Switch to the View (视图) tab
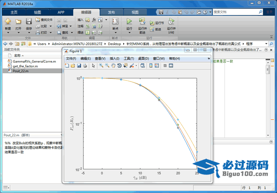277x193 pixels. tap(135, 12)
